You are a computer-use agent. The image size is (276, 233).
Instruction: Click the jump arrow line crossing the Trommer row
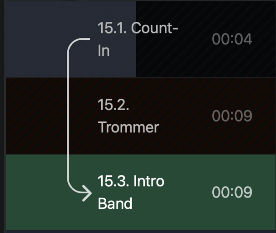[68, 116]
